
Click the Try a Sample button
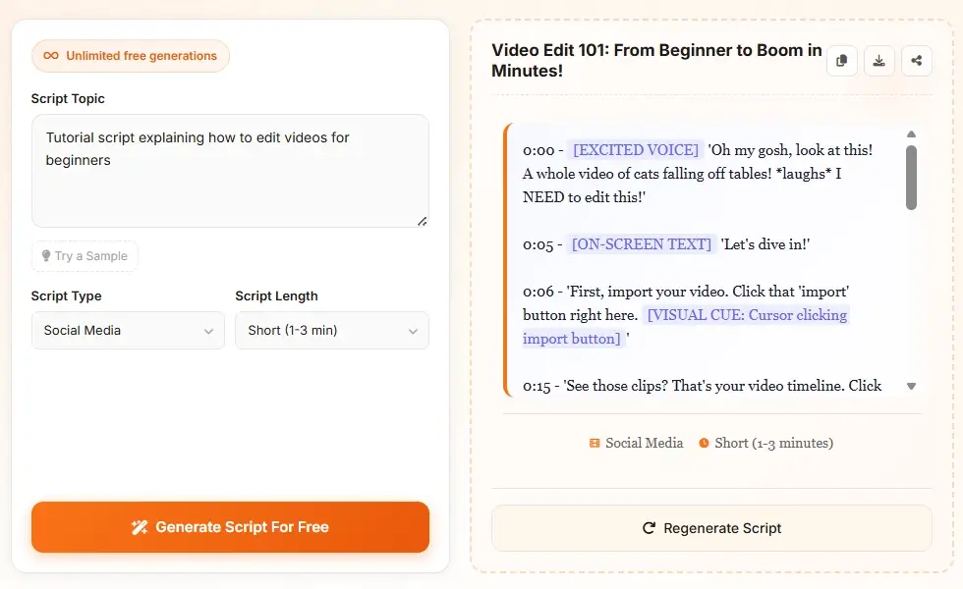pos(85,256)
